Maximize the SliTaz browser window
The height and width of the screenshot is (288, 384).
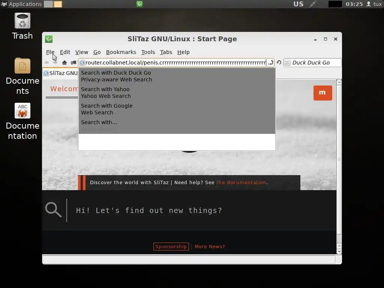click(325, 39)
